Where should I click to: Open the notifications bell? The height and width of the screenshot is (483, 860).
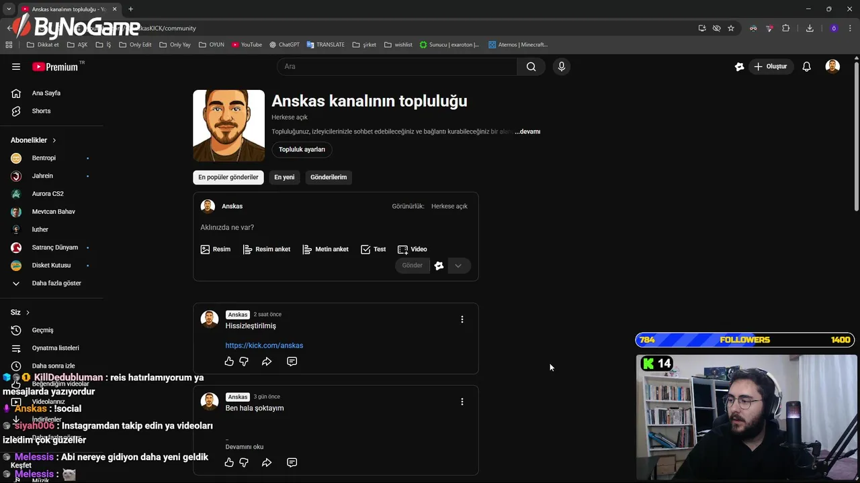coord(806,66)
